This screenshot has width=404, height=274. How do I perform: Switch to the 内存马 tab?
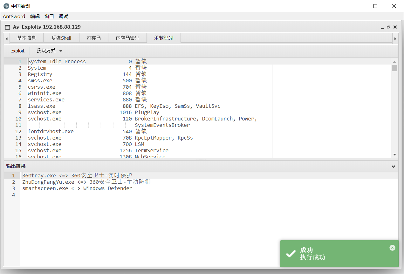point(94,38)
